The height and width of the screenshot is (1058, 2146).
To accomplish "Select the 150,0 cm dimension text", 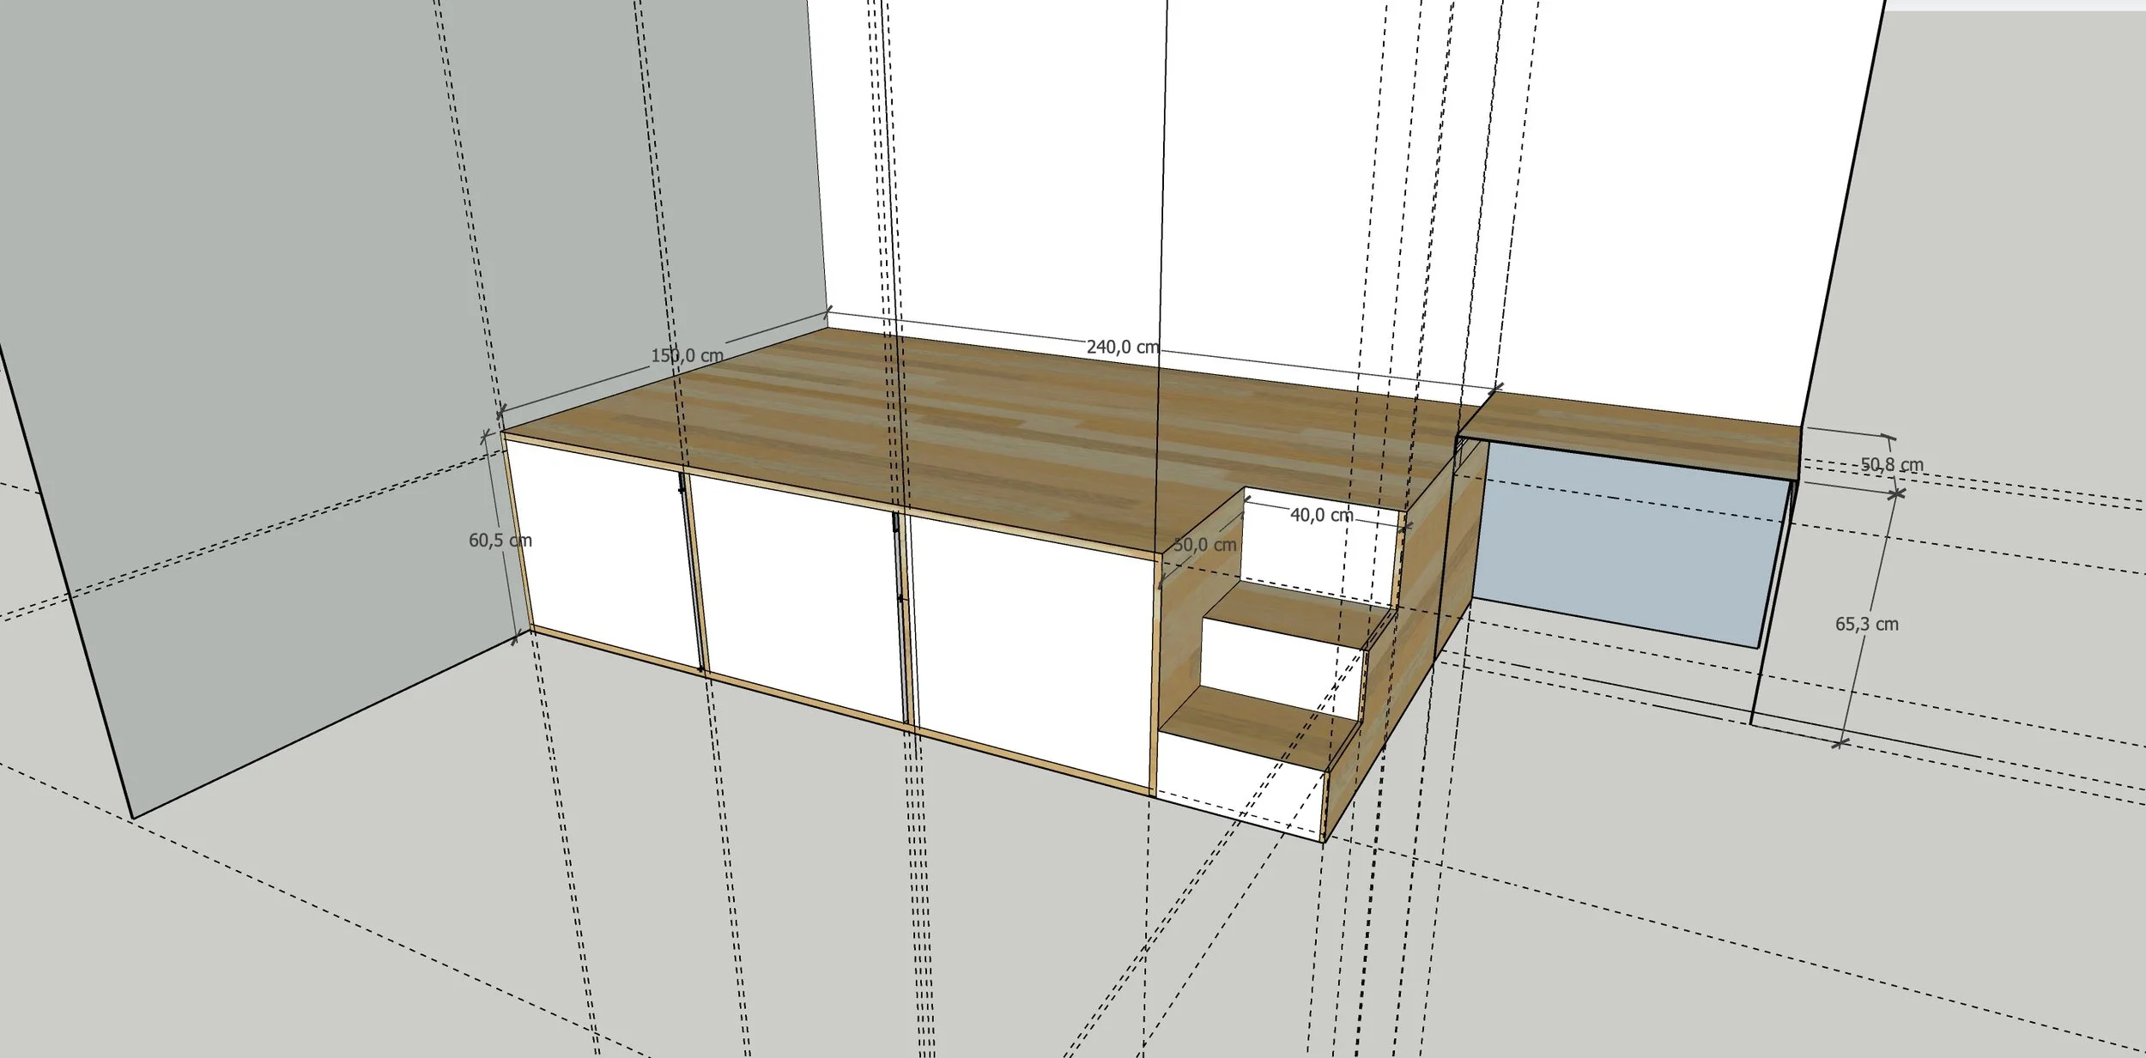I will (x=687, y=355).
